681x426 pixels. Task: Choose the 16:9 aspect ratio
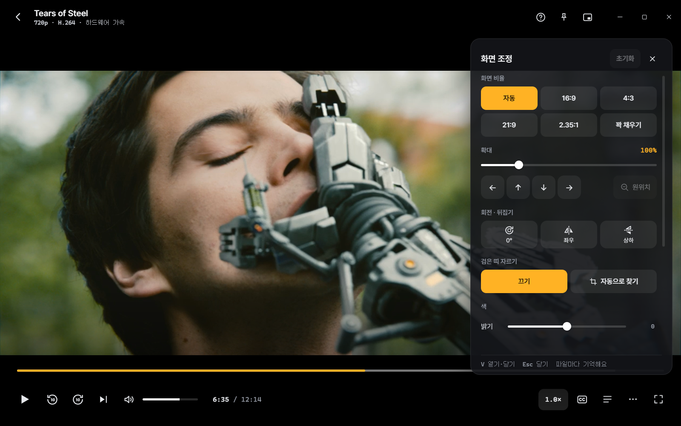click(569, 98)
